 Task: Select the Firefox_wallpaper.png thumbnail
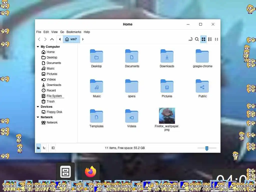167,116
